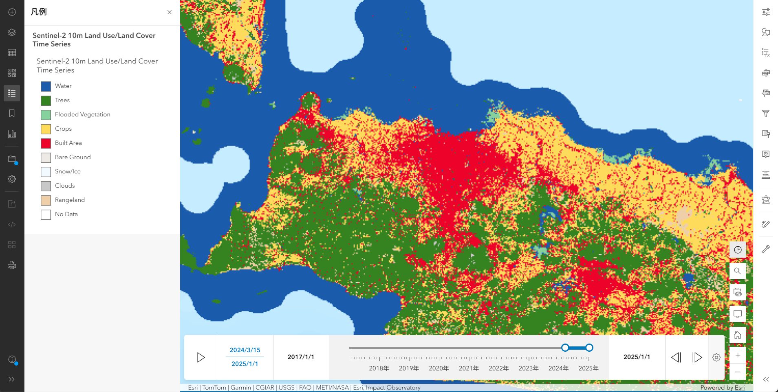Open the Basemap gallery icon
The height and width of the screenshot is (392, 778).
pyautogui.click(x=12, y=73)
